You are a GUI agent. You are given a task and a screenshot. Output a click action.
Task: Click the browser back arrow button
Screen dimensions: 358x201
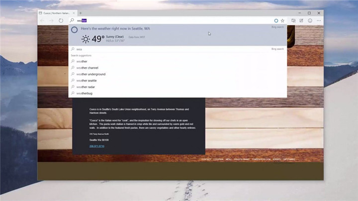(42, 20)
